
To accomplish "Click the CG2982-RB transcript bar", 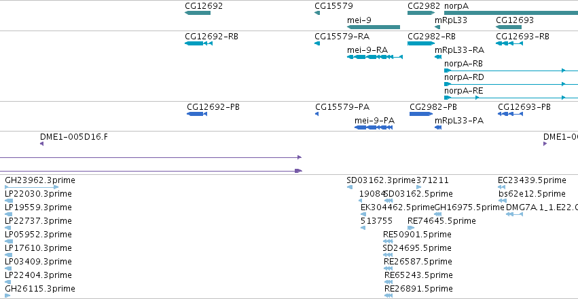I will click(421, 43).
